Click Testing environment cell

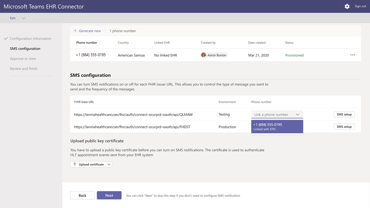224,114
